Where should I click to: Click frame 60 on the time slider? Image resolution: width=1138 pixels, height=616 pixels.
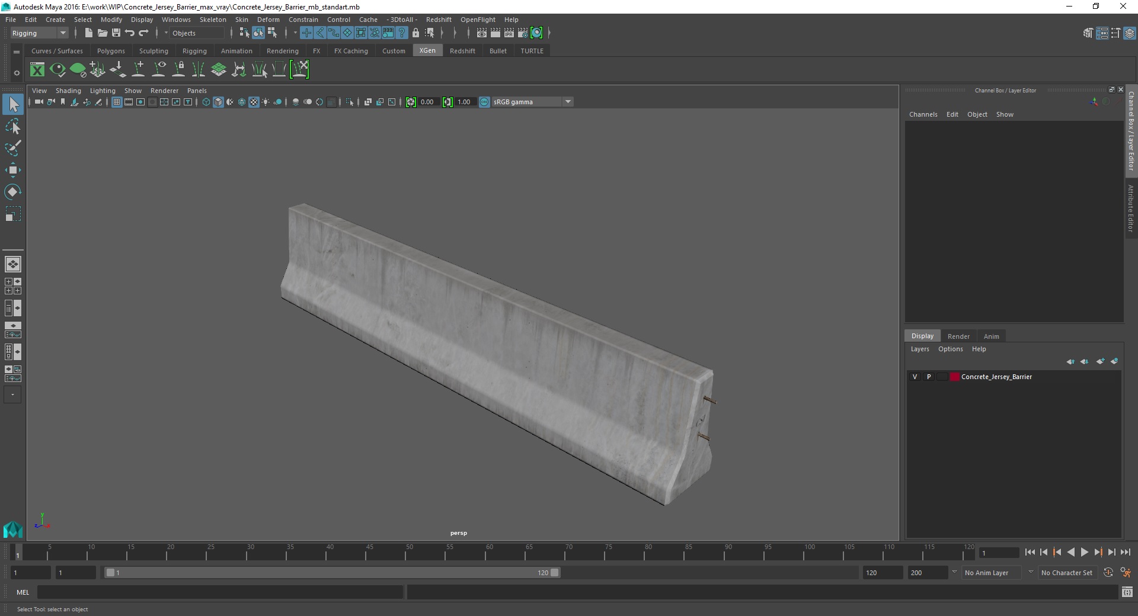[x=485, y=552]
